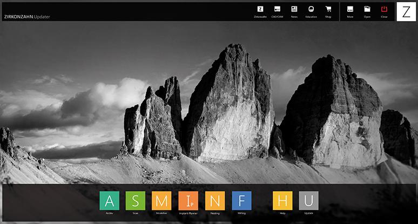Launch the blue Milling tile
This screenshot has height=224, width=418.
click(x=241, y=201)
